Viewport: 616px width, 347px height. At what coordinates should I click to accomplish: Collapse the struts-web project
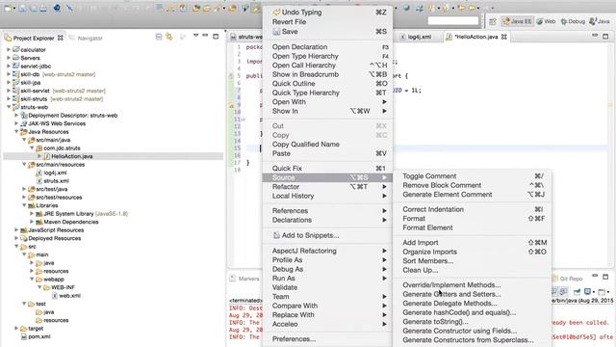(9, 107)
